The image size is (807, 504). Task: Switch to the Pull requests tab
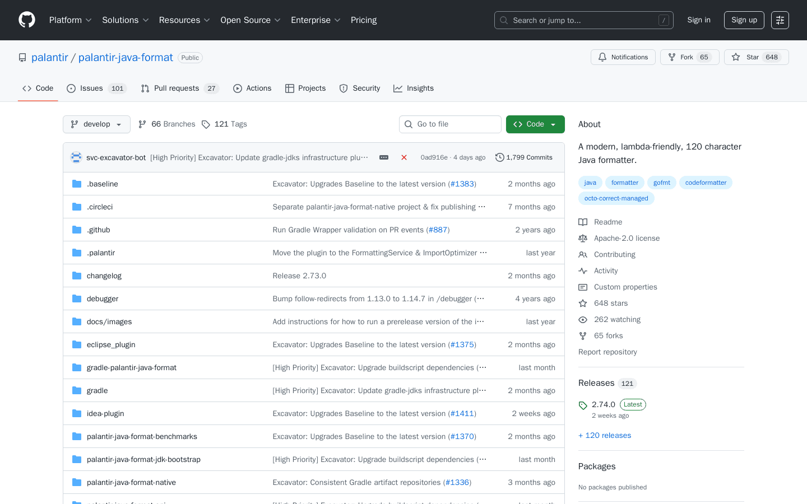click(179, 88)
